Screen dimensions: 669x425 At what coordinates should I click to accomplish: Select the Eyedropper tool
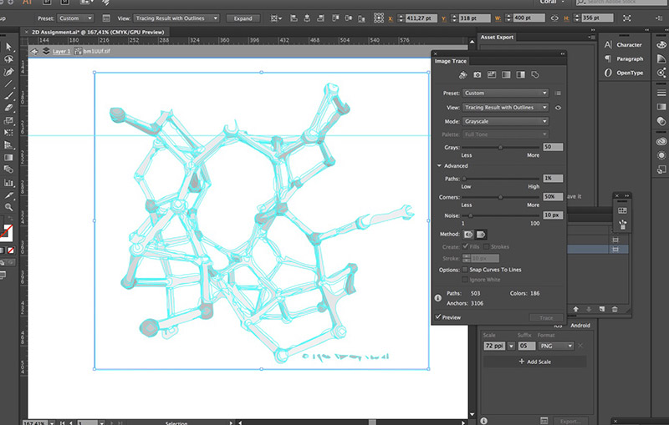[x=8, y=195]
